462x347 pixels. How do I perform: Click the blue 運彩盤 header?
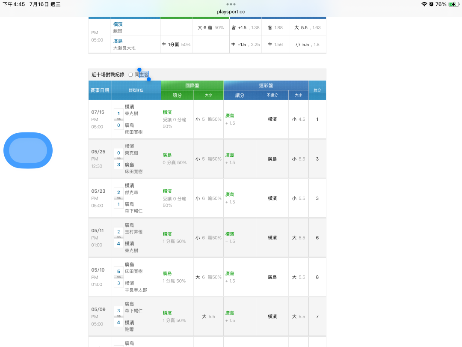pos(266,86)
